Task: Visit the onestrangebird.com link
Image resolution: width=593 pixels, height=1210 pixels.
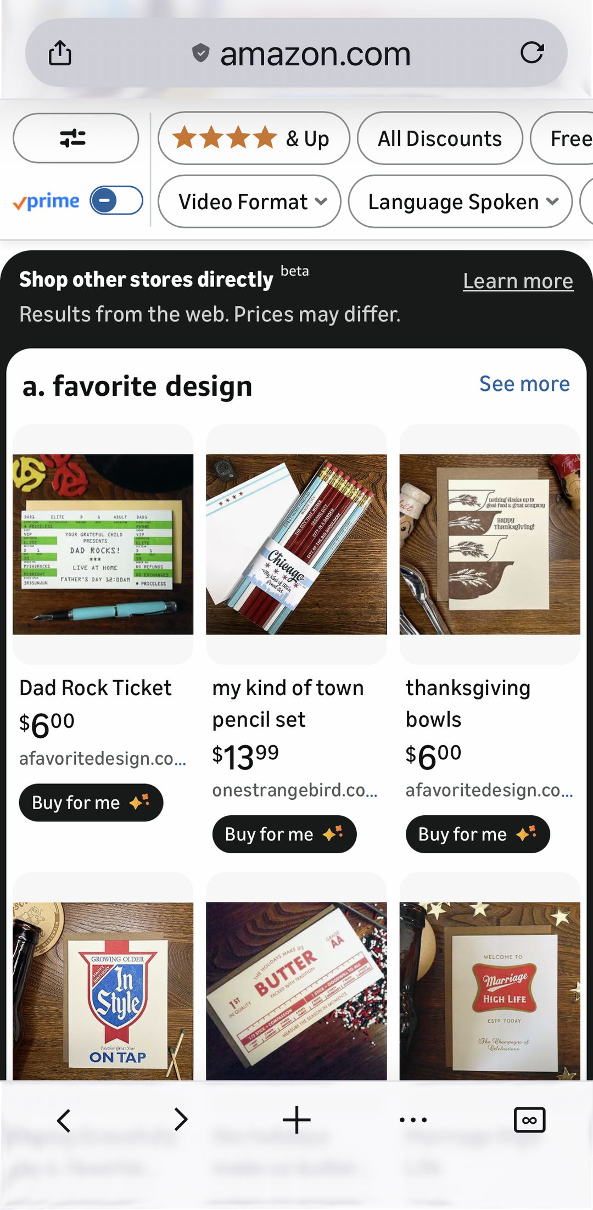Action: [x=295, y=791]
